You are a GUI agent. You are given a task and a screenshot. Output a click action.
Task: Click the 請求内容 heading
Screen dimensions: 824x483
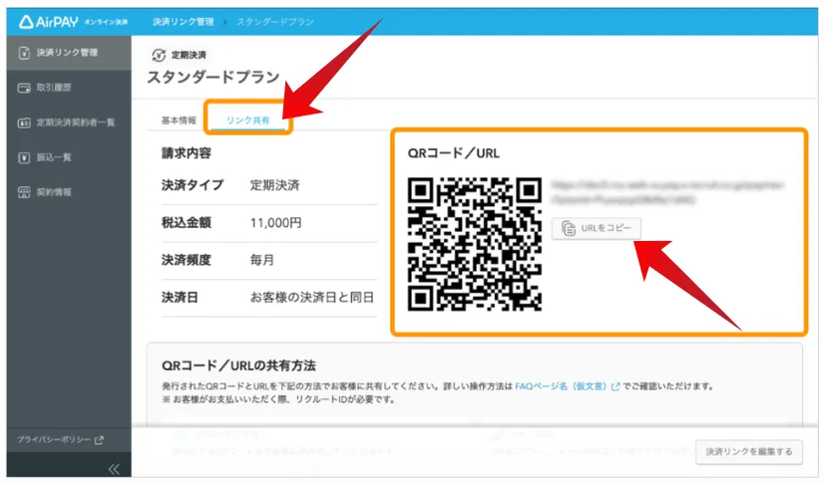click(186, 153)
